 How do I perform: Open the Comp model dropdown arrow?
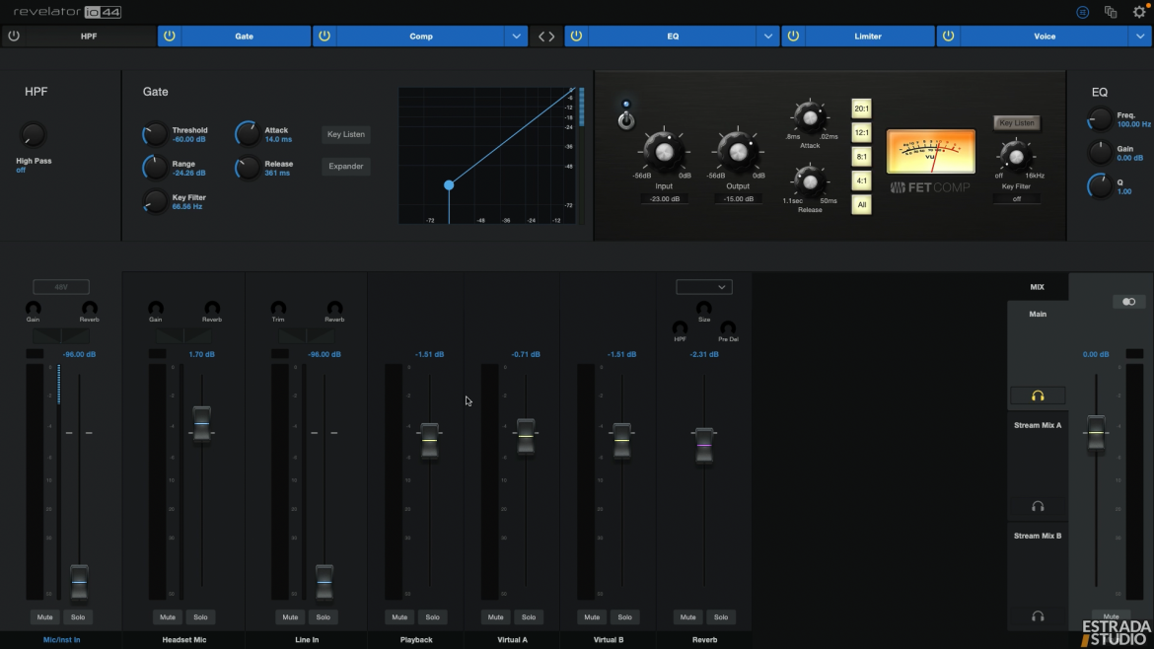tap(517, 36)
